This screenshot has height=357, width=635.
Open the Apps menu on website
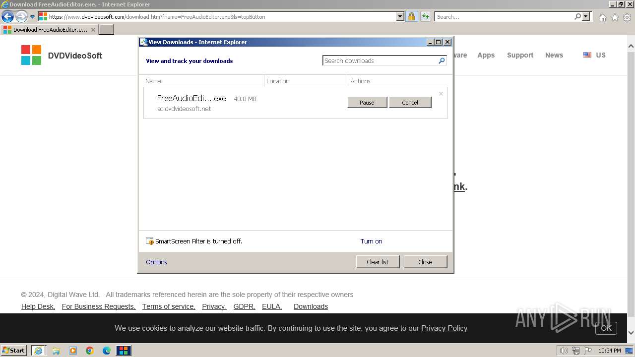(x=486, y=55)
